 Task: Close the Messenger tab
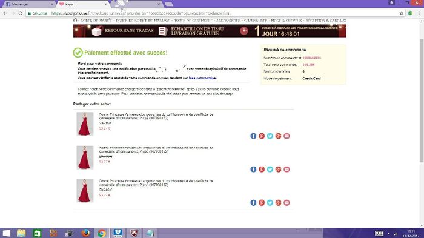[52, 4]
